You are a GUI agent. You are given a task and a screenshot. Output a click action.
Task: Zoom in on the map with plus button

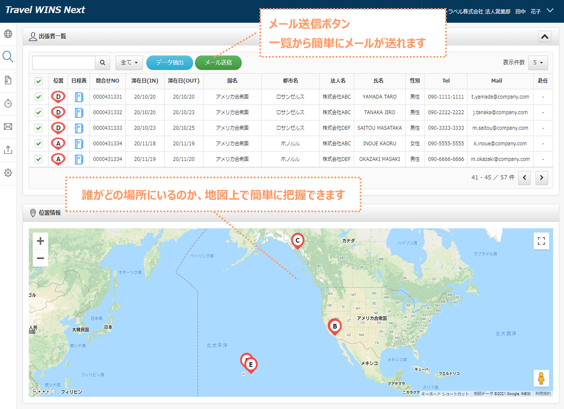[x=41, y=241]
